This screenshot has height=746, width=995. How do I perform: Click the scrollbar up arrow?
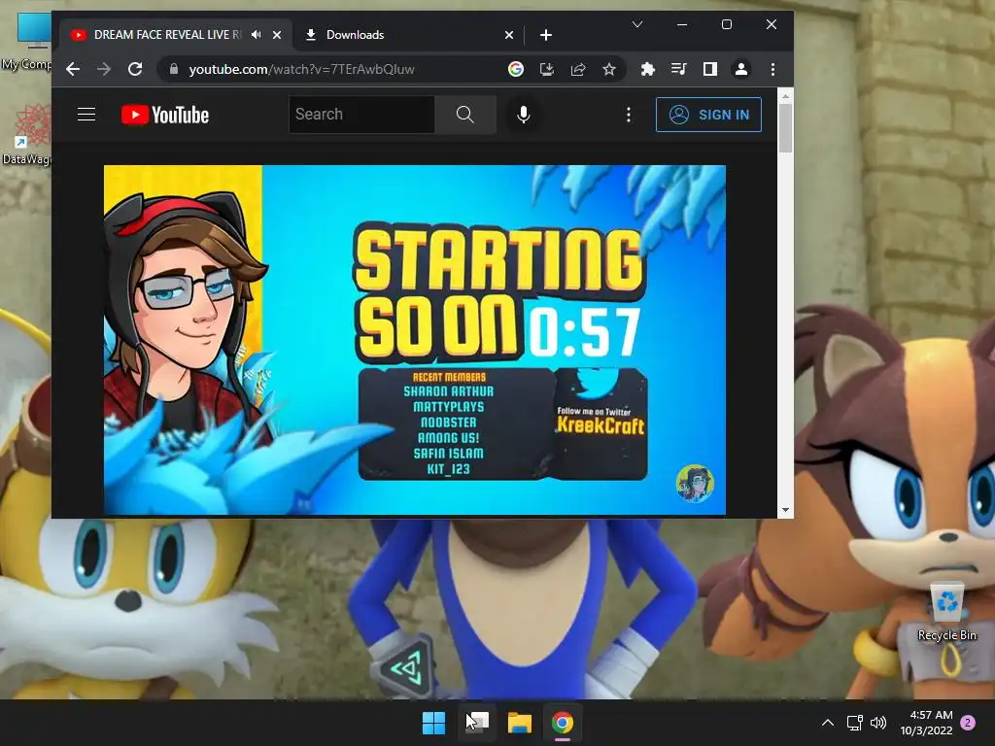[785, 96]
